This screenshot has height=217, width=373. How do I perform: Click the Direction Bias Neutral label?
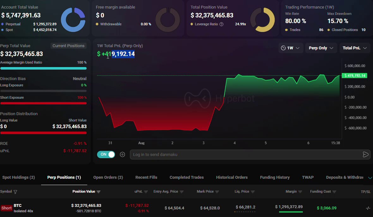coord(80,78)
